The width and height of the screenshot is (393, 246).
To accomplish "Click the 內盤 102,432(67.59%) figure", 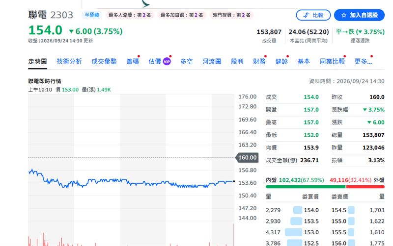I will click(301, 180).
